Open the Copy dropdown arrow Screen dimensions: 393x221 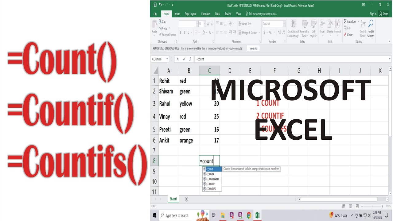coord(169,28)
